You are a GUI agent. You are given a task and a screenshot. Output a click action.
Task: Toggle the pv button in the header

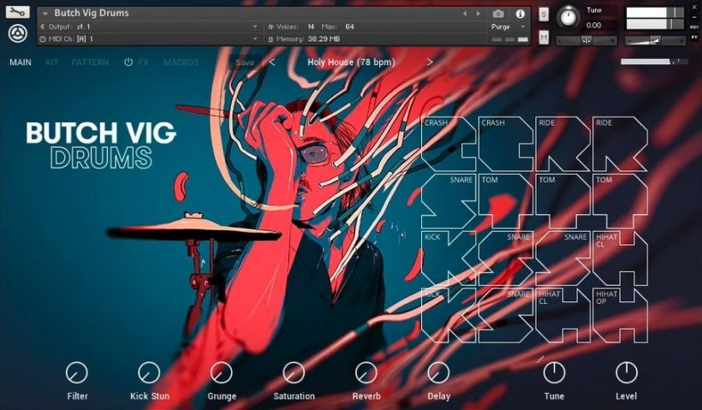tap(694, 37)
